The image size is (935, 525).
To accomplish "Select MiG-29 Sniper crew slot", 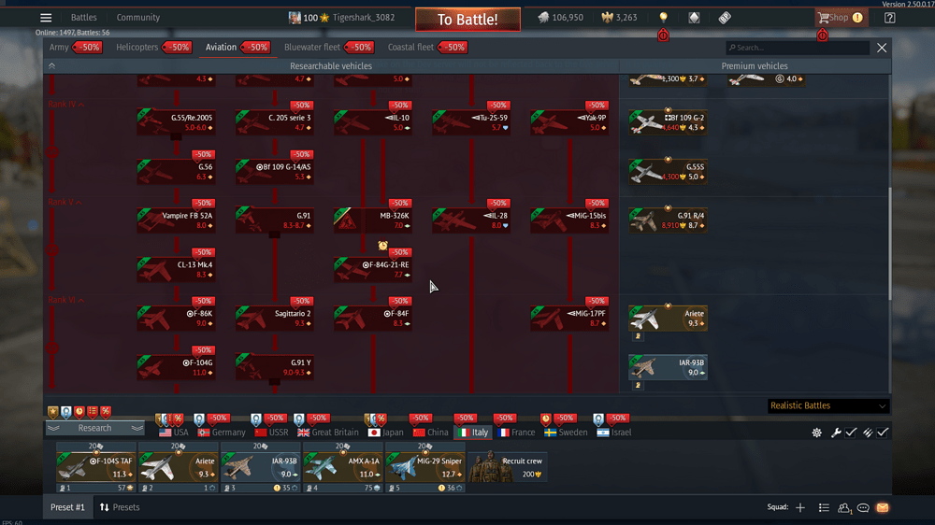I will (x=425, y=467).
